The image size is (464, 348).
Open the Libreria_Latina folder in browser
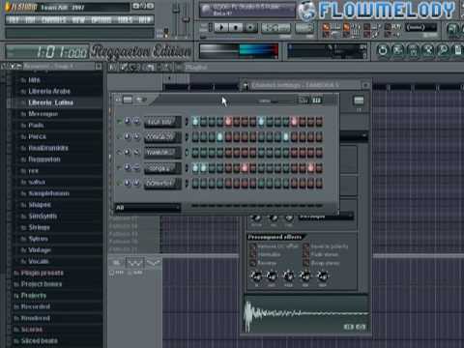(50, 102)
